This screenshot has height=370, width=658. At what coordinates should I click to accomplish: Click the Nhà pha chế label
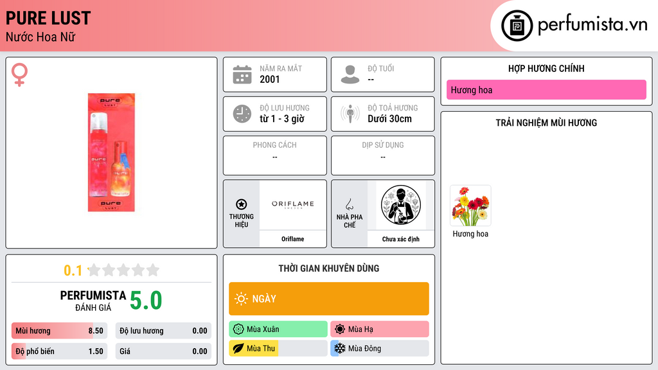pyautogui.click(x=349, y=221)
